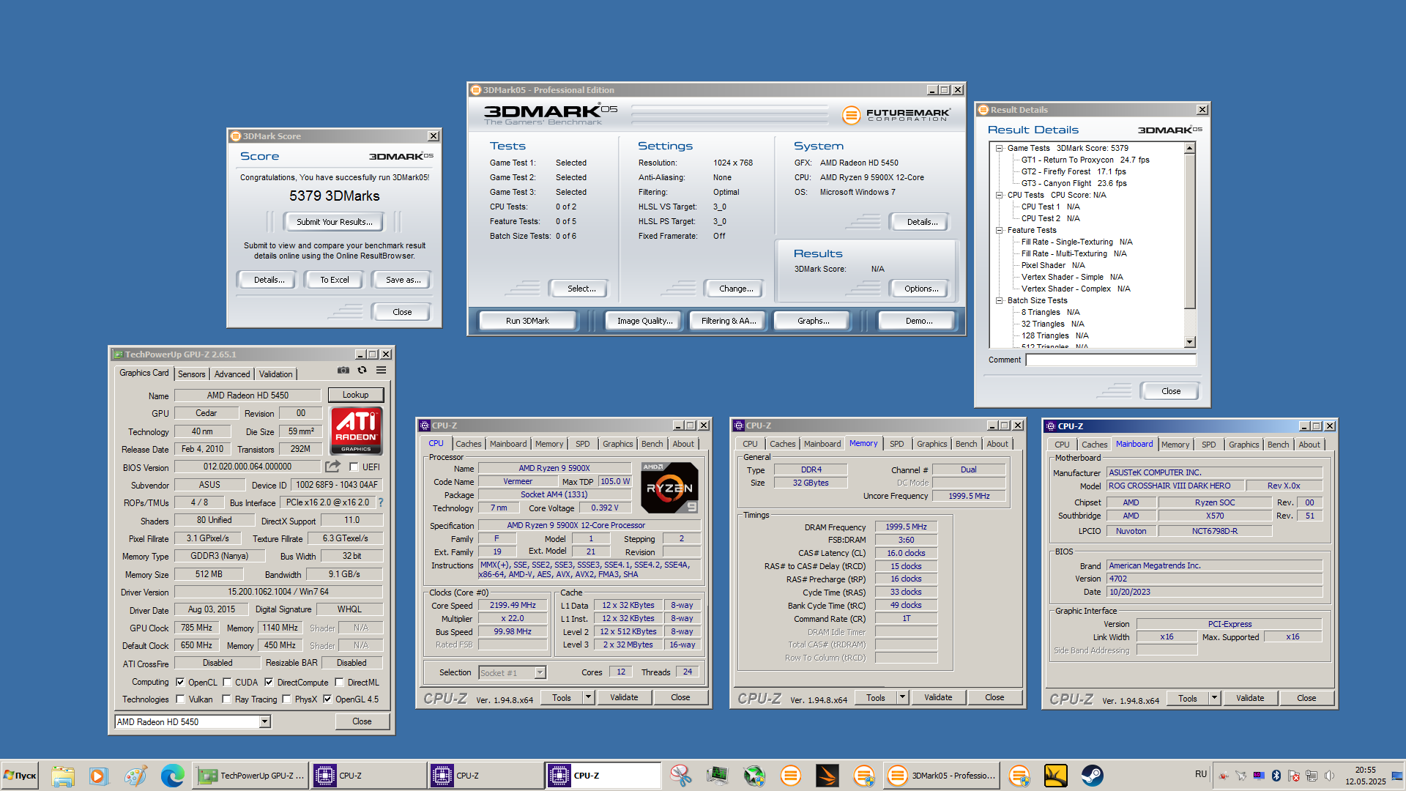Screen dimensions: 1406x791
Task: Click the Ryzen 9 processor logo in CPU-Z
Action: point(669,488)
